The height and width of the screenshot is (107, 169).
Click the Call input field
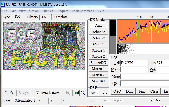click(134, 63)
